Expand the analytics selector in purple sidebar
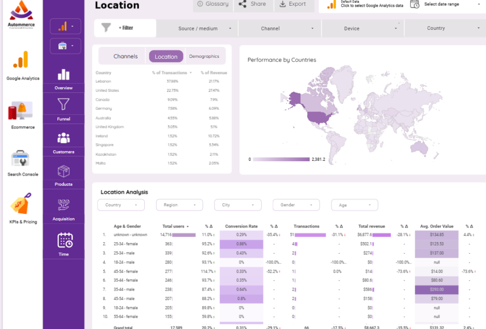The height and width of the screenshot is (329, 486). click(x=65, y=26)
